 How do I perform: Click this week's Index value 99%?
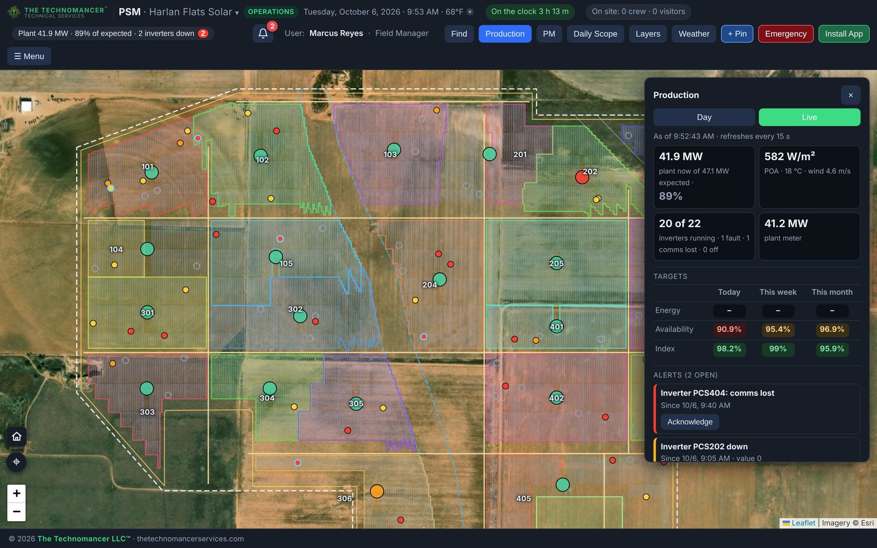tap(778, 349)
